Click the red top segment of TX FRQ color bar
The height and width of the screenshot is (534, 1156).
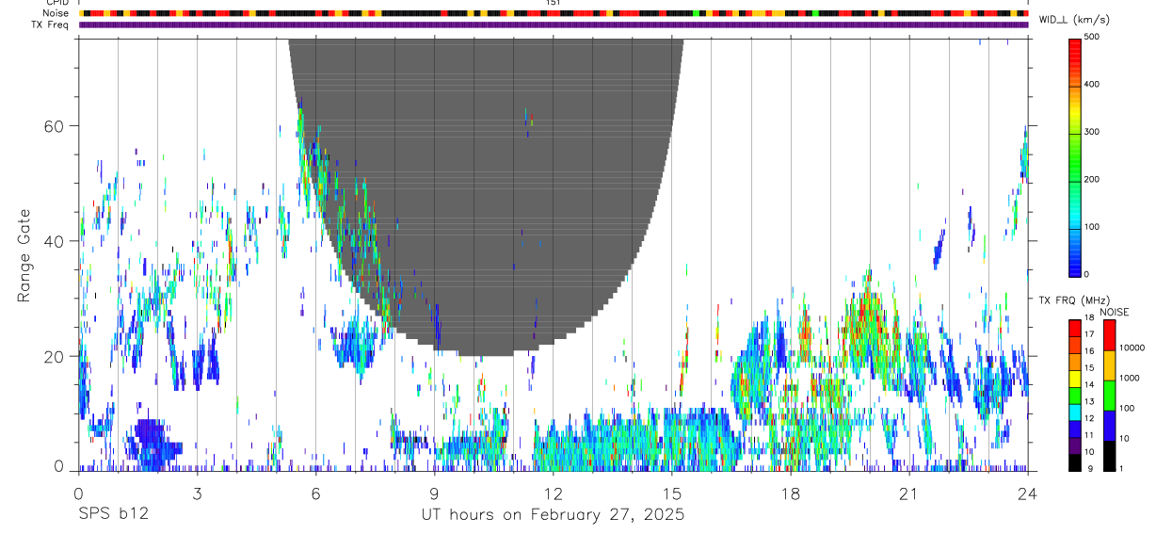[1075, 328]
